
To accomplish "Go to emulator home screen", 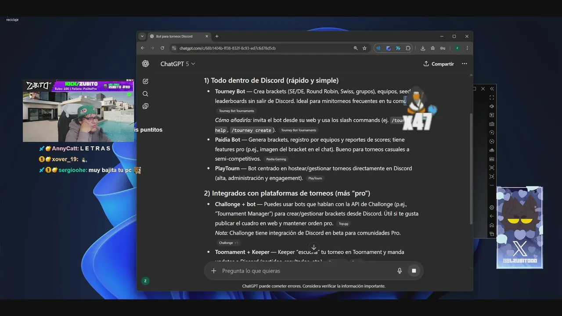I will tap(492, 225).
